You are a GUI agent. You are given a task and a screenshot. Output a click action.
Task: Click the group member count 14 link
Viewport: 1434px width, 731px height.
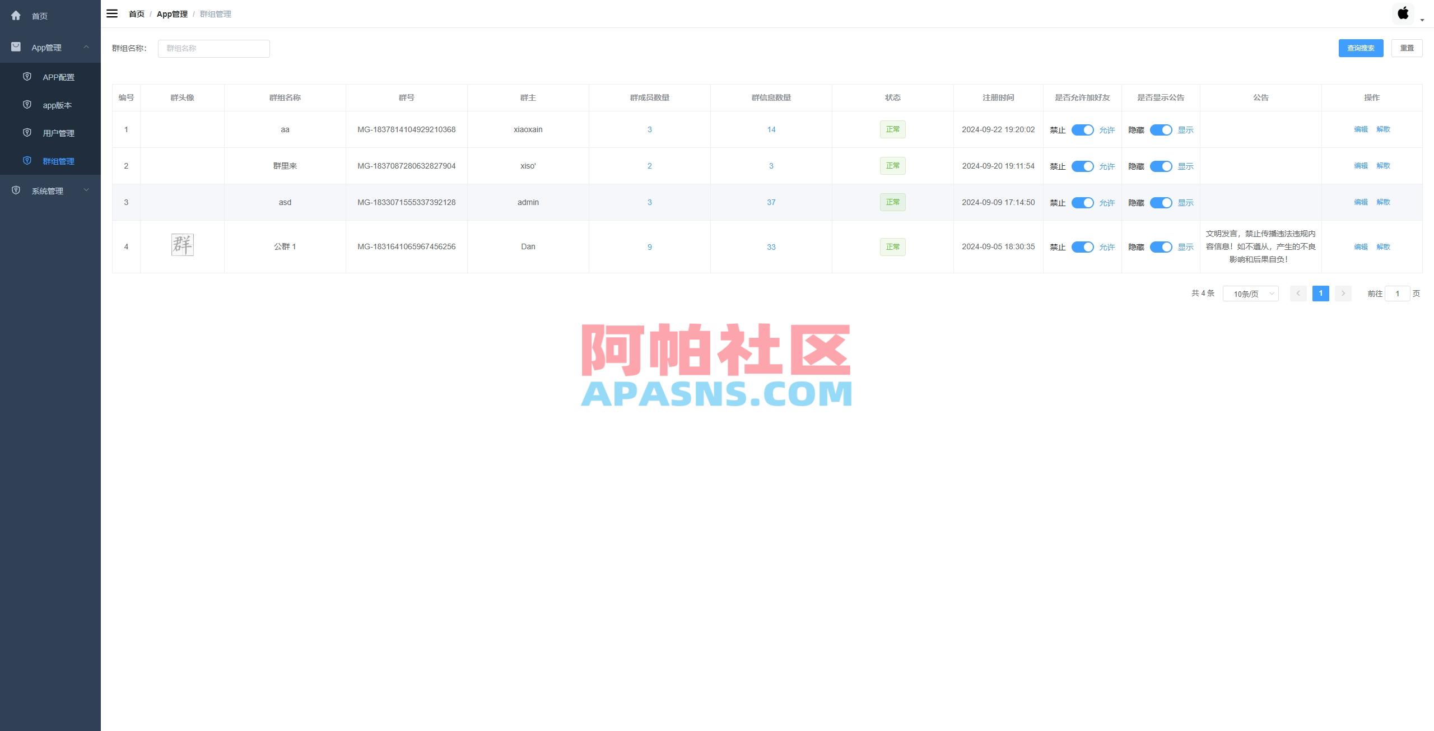[x=771, y=129]
